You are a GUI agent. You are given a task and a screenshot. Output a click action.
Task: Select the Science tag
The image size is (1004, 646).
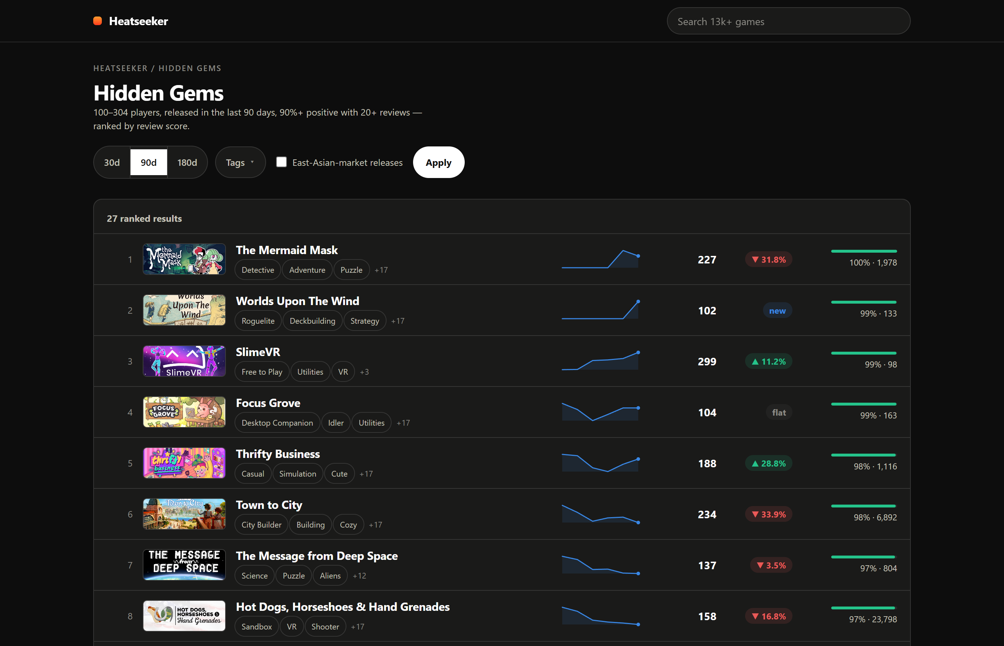pyautogui.click(x=254, y=576)
